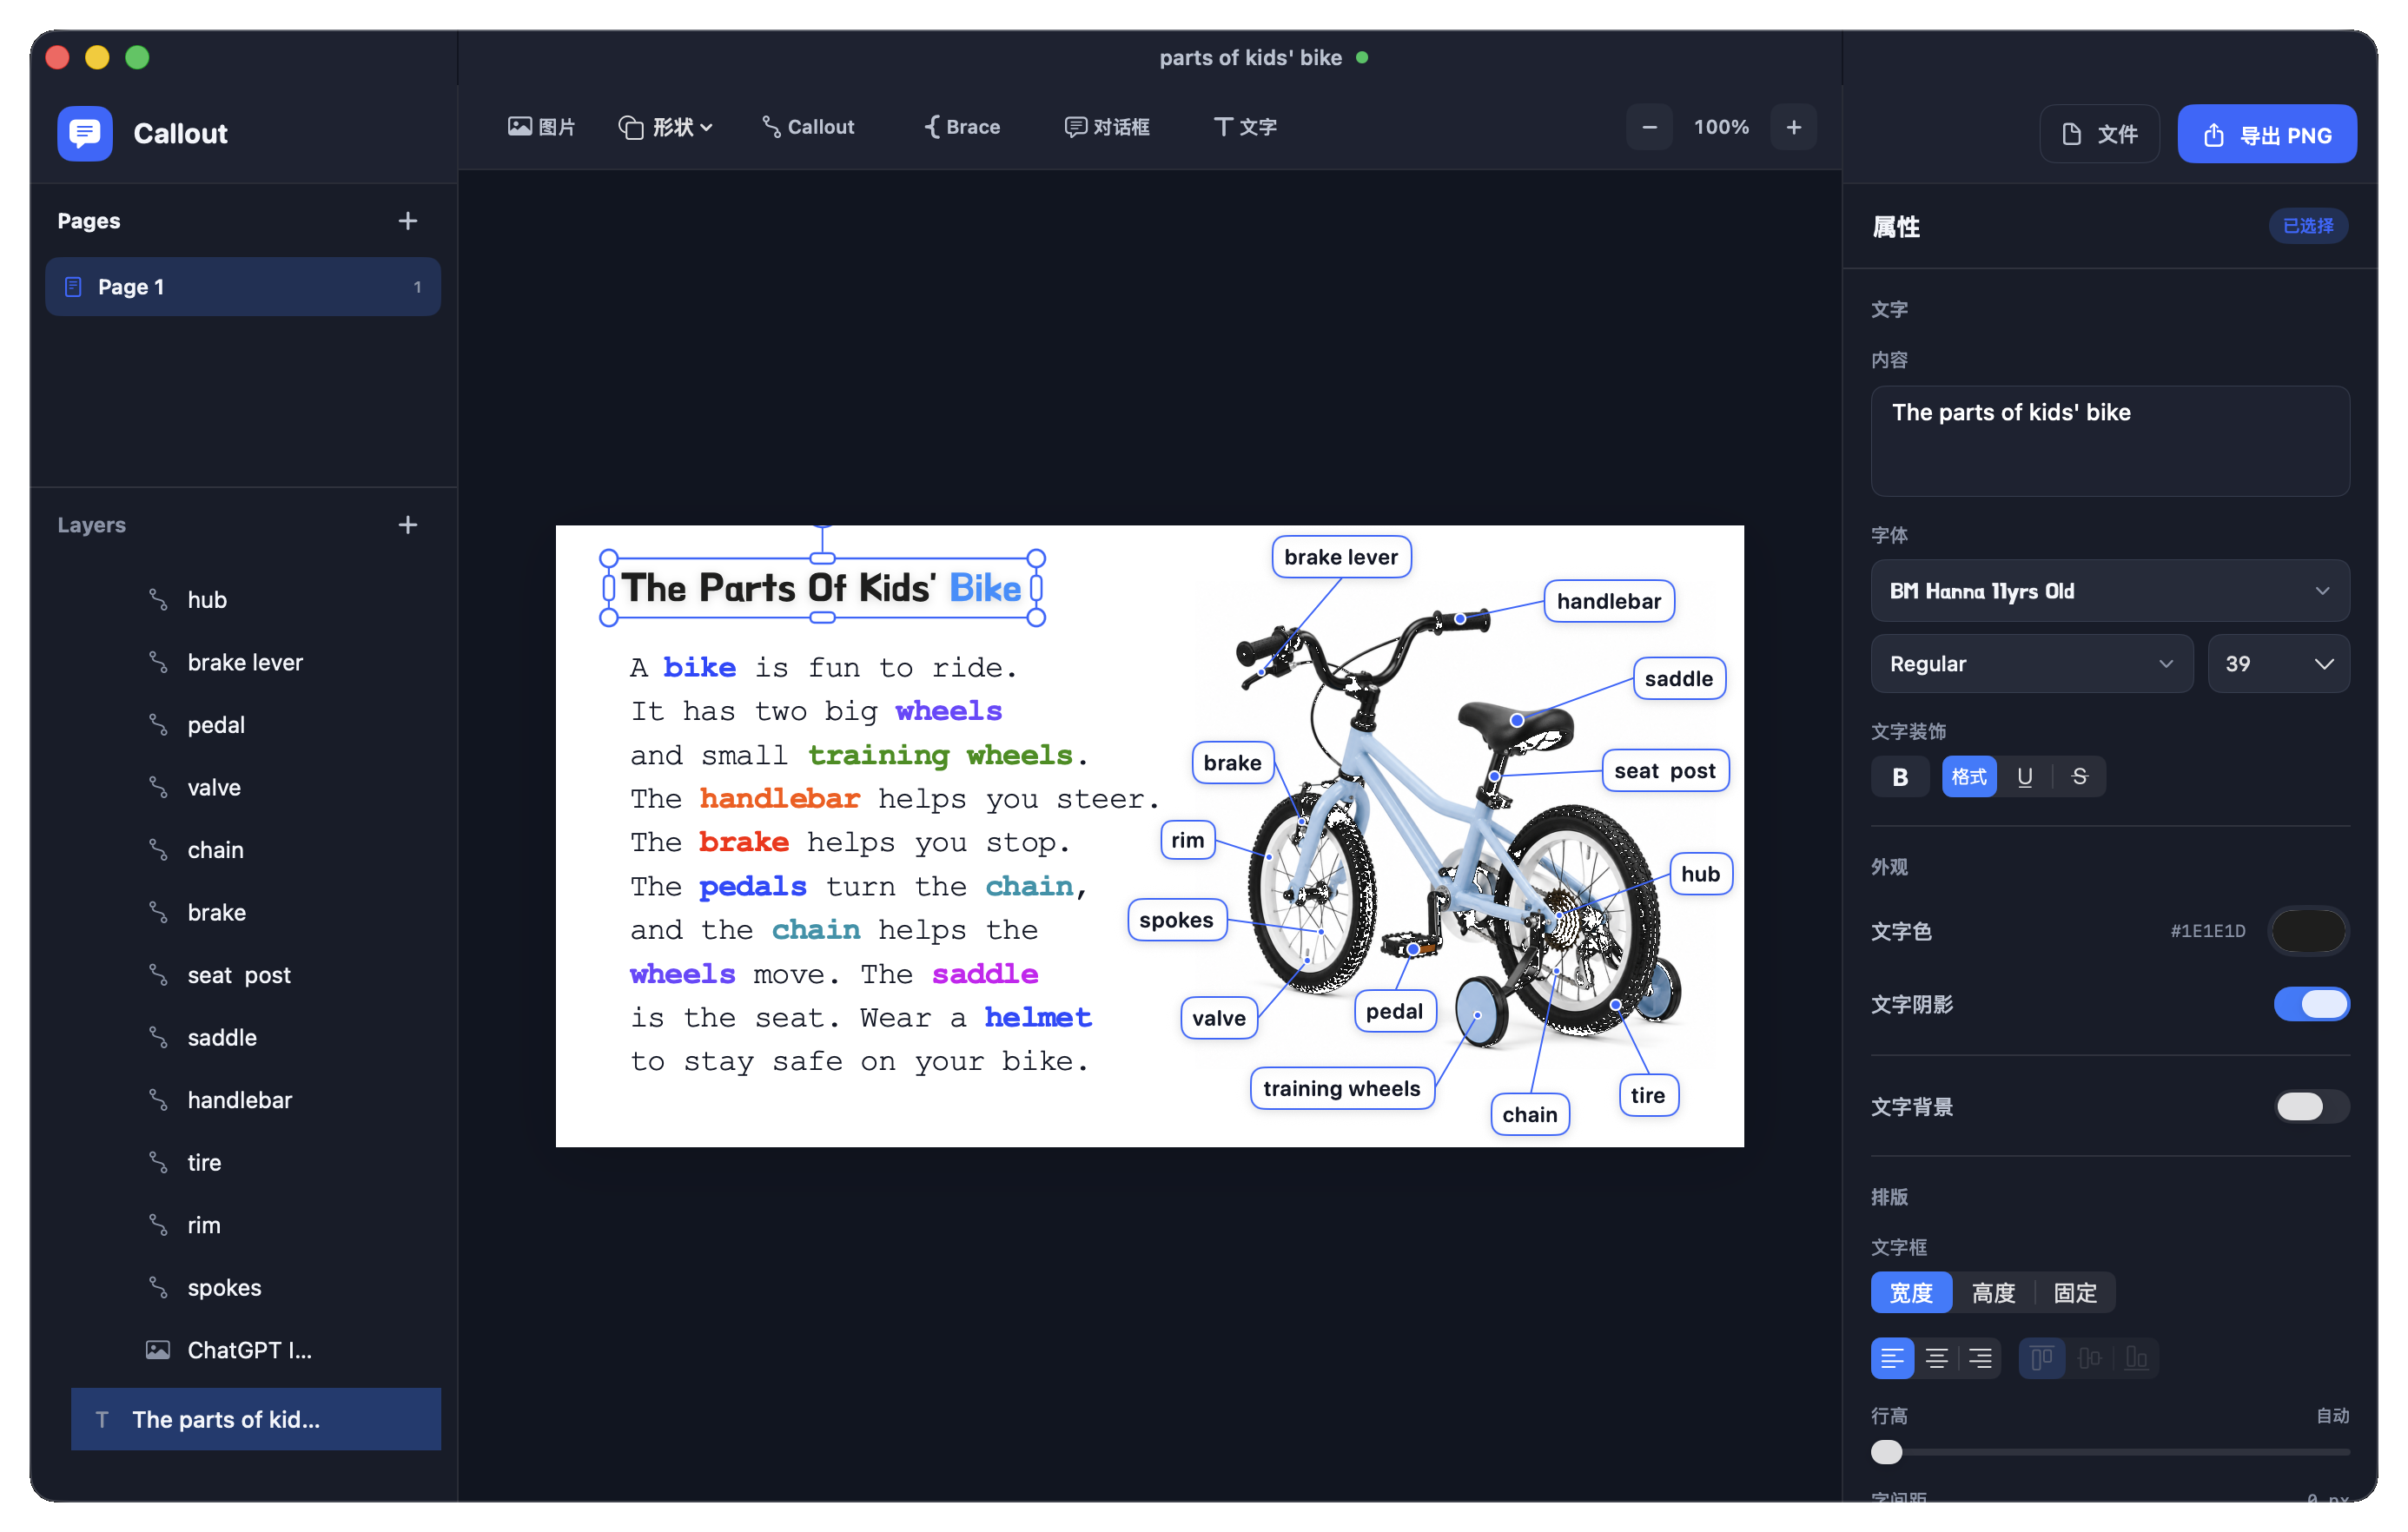Click the 行高 line height slider handle
The width and height of the screenshot is (2408, 1532).
pyautogui.click(x=1887, y=1452)
